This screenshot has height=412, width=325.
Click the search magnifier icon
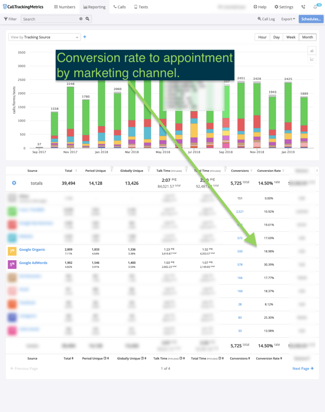(x=88, y=19)
